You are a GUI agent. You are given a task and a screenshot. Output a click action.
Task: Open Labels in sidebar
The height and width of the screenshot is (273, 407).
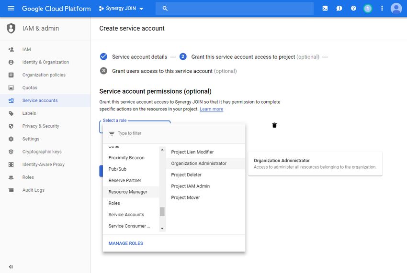[45, 113]
